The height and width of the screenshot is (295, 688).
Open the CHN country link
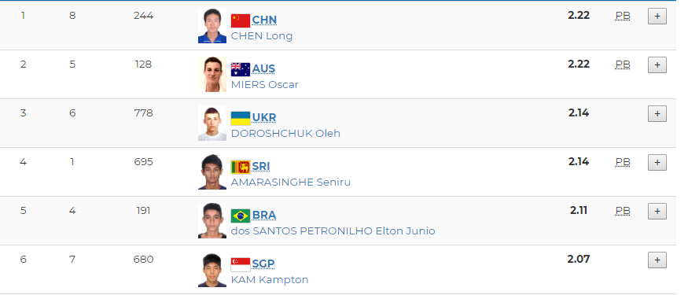click(x=264, y=20)
